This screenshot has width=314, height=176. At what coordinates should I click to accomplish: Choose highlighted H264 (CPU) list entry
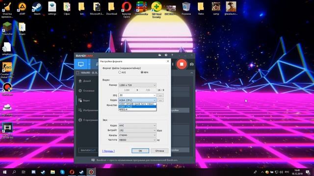(137, 107)
